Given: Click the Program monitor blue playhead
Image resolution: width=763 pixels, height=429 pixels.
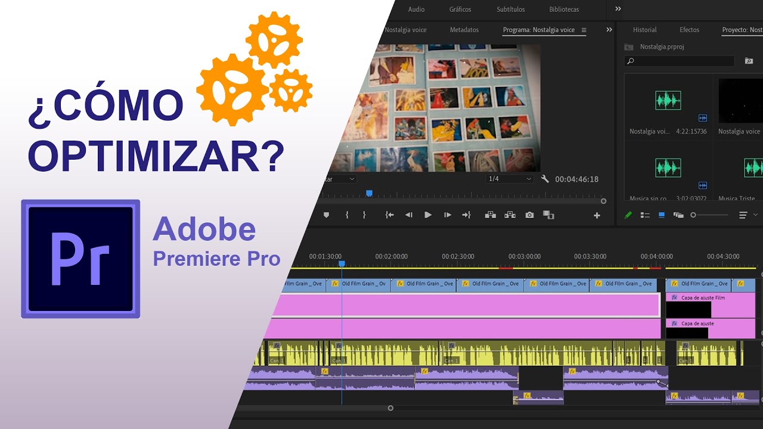Looking at the screenshot, I should click(369, 193).
